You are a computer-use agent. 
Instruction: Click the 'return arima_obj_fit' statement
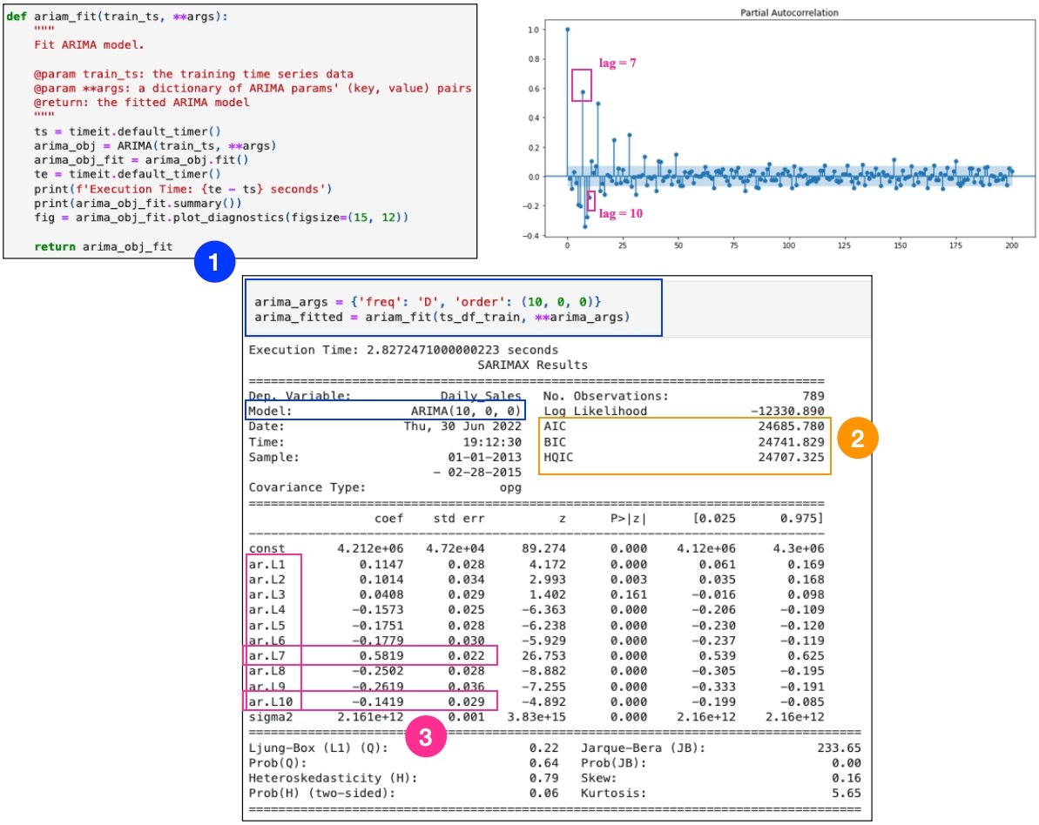(x=103, y=247)
